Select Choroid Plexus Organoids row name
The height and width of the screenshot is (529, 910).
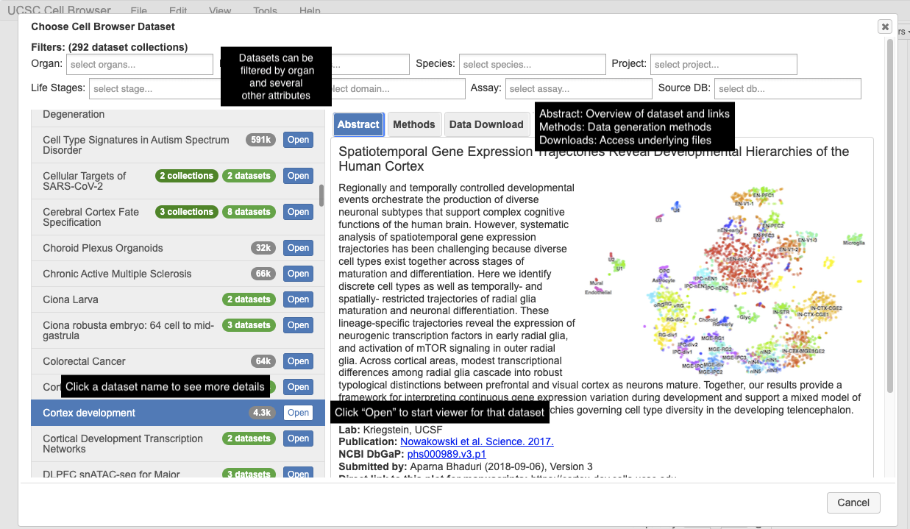103,248
